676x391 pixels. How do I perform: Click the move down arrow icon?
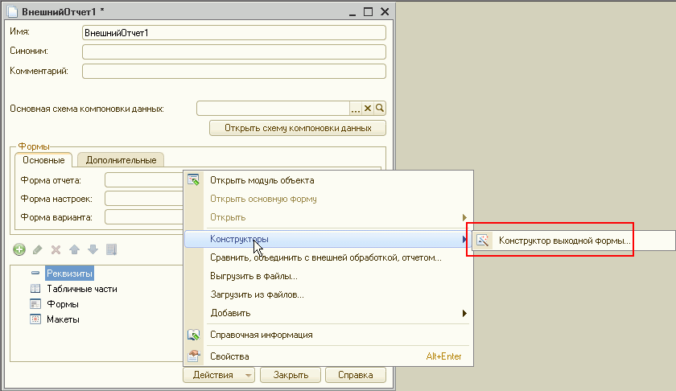[x=93, y=249]
